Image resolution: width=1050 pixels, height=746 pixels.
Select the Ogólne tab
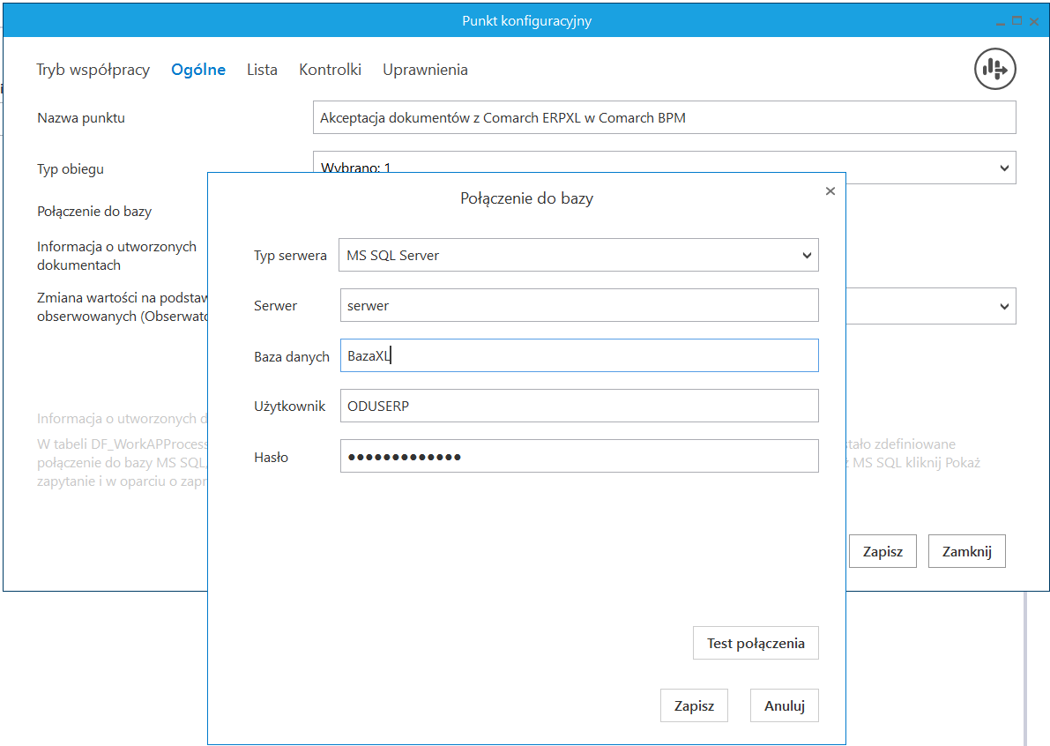pyautogui.click(x=198, y=70)
